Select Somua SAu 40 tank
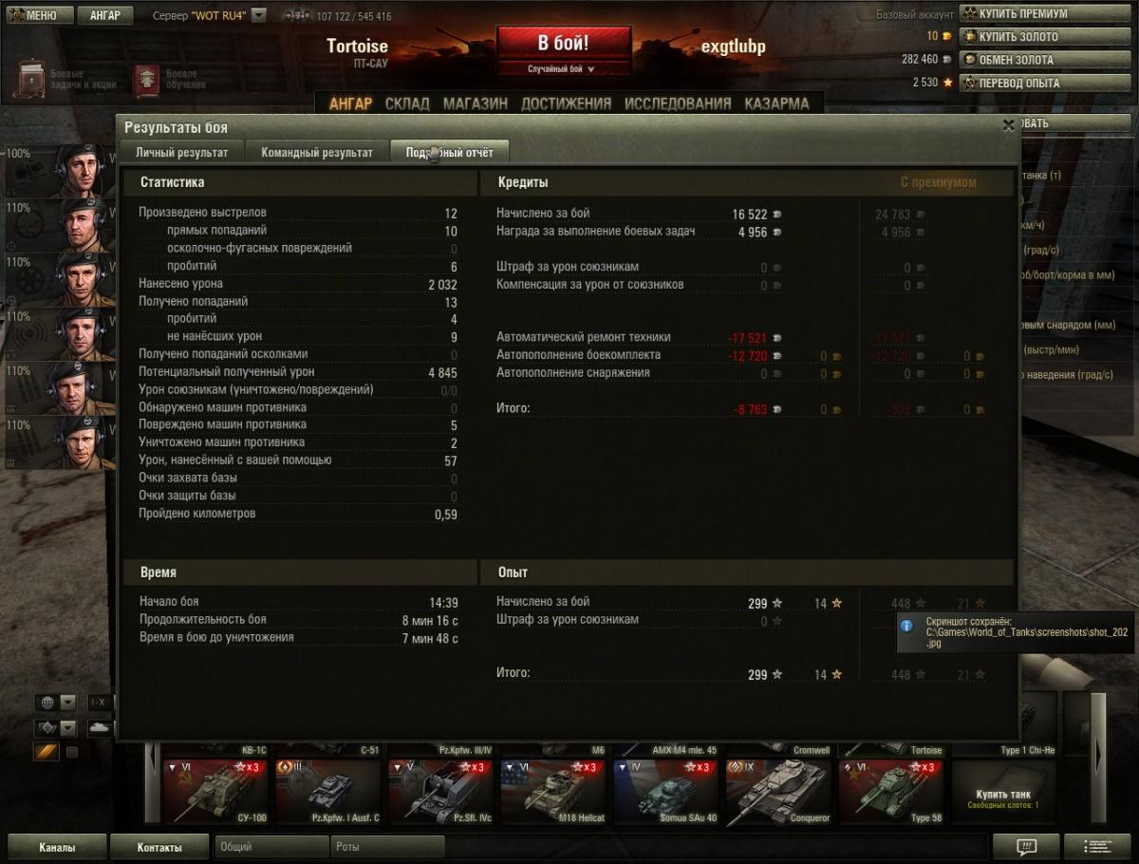This screenshot has height=864, width=1139. [667, 792]
